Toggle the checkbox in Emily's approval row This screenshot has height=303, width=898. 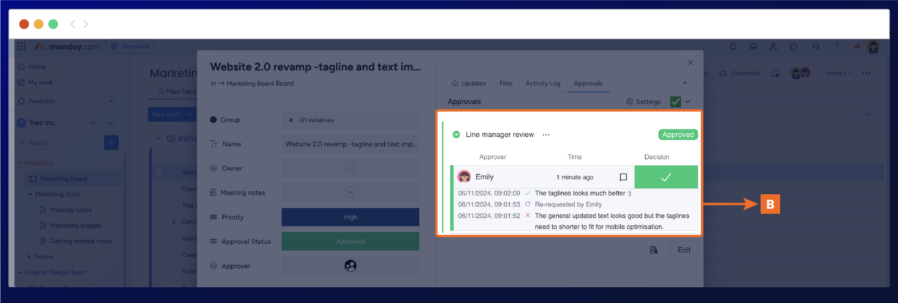tap(623, 177)
